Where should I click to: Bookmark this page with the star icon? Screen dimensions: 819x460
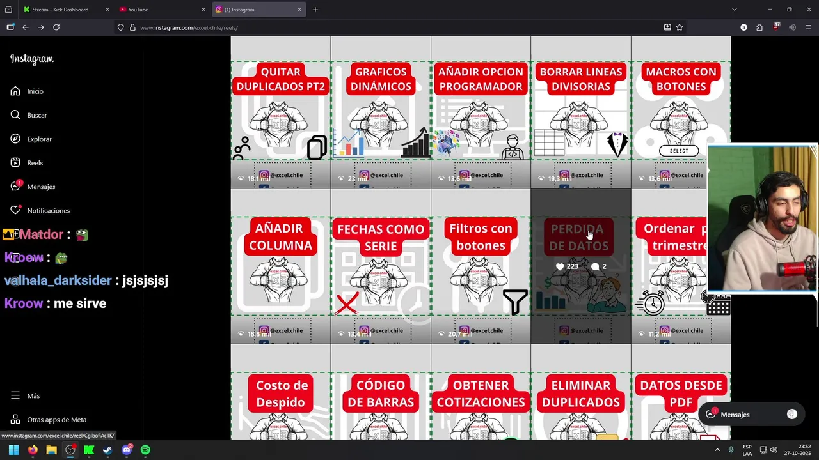tap(680, 27)
